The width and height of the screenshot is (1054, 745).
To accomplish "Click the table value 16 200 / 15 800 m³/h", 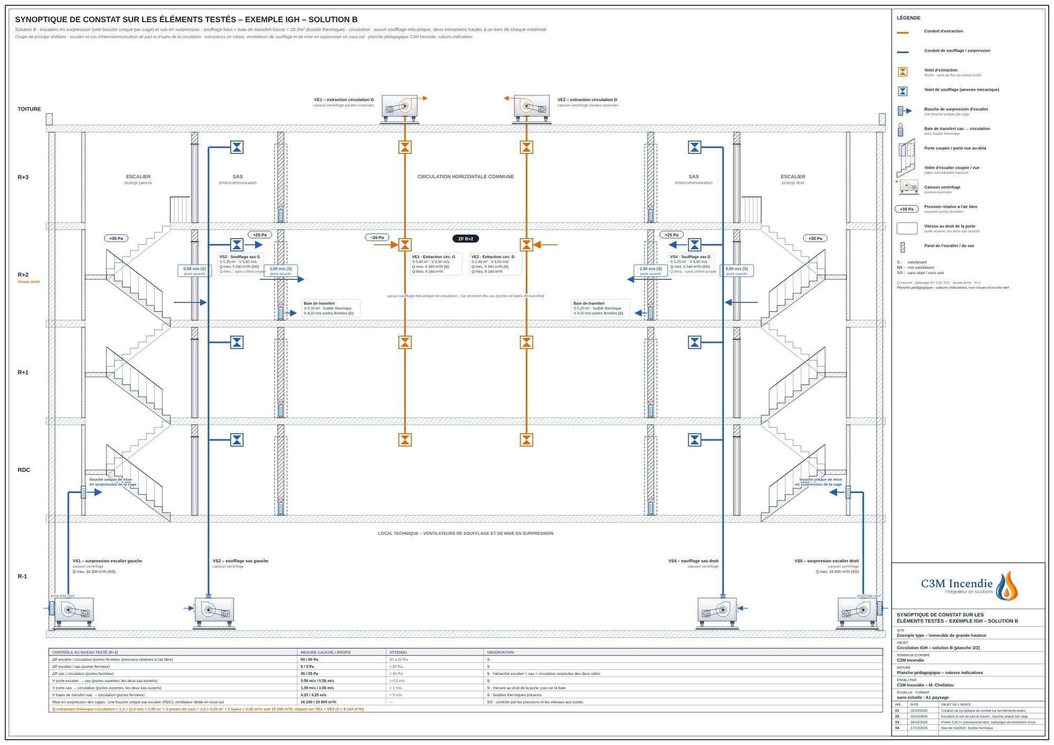I will pos(318,702).
